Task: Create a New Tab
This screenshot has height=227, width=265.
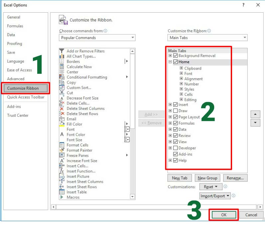Action: [180, 178]
